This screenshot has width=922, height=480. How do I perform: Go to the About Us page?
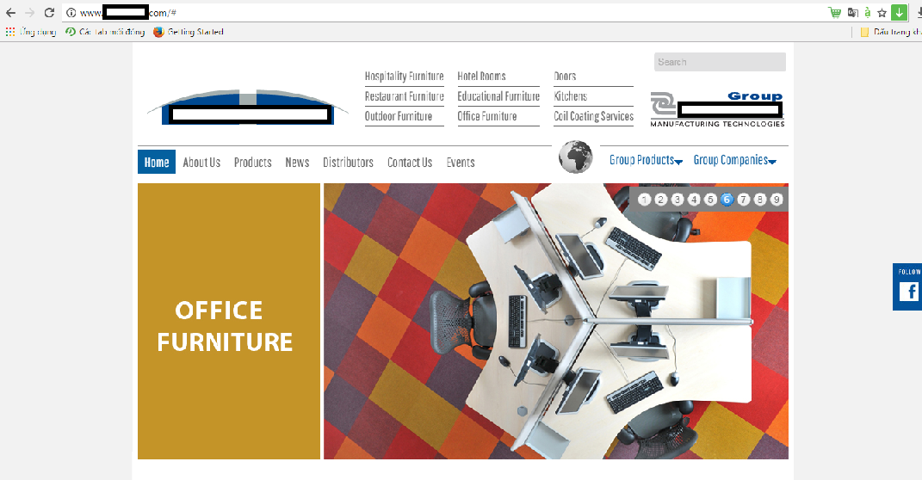click(201, 163)
